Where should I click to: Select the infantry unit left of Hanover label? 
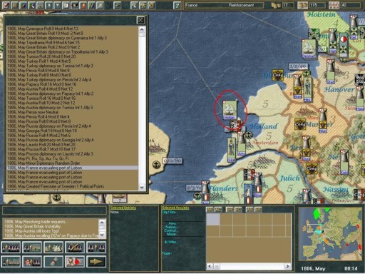click(x=308, y=89)
